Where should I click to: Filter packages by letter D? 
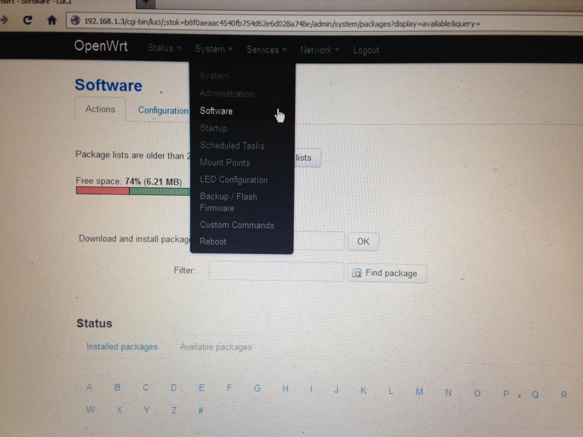click(x=174, y=388)
